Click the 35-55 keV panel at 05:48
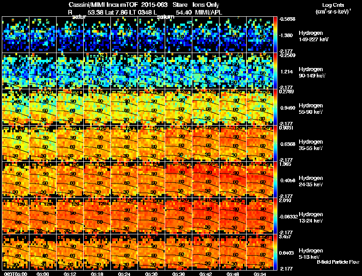 click(x=233, y=143)
